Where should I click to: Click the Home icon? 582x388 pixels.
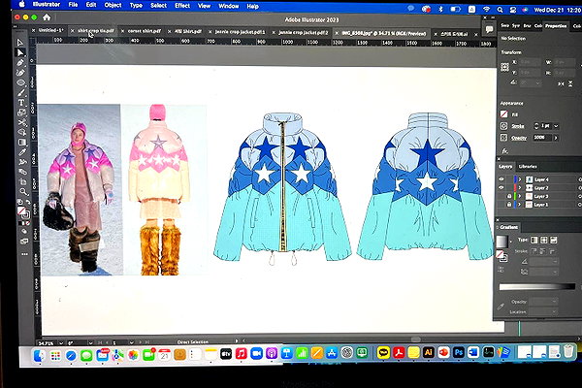click(x=47, y=17)
